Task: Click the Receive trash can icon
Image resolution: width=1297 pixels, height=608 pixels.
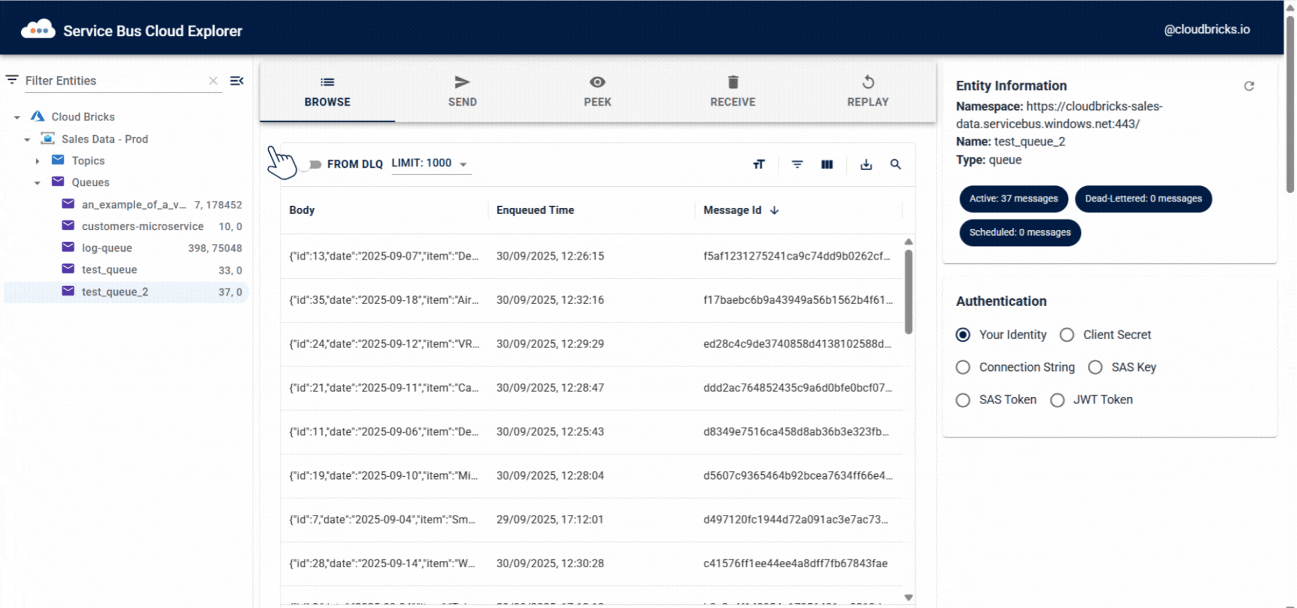Action: coord(733,82)
